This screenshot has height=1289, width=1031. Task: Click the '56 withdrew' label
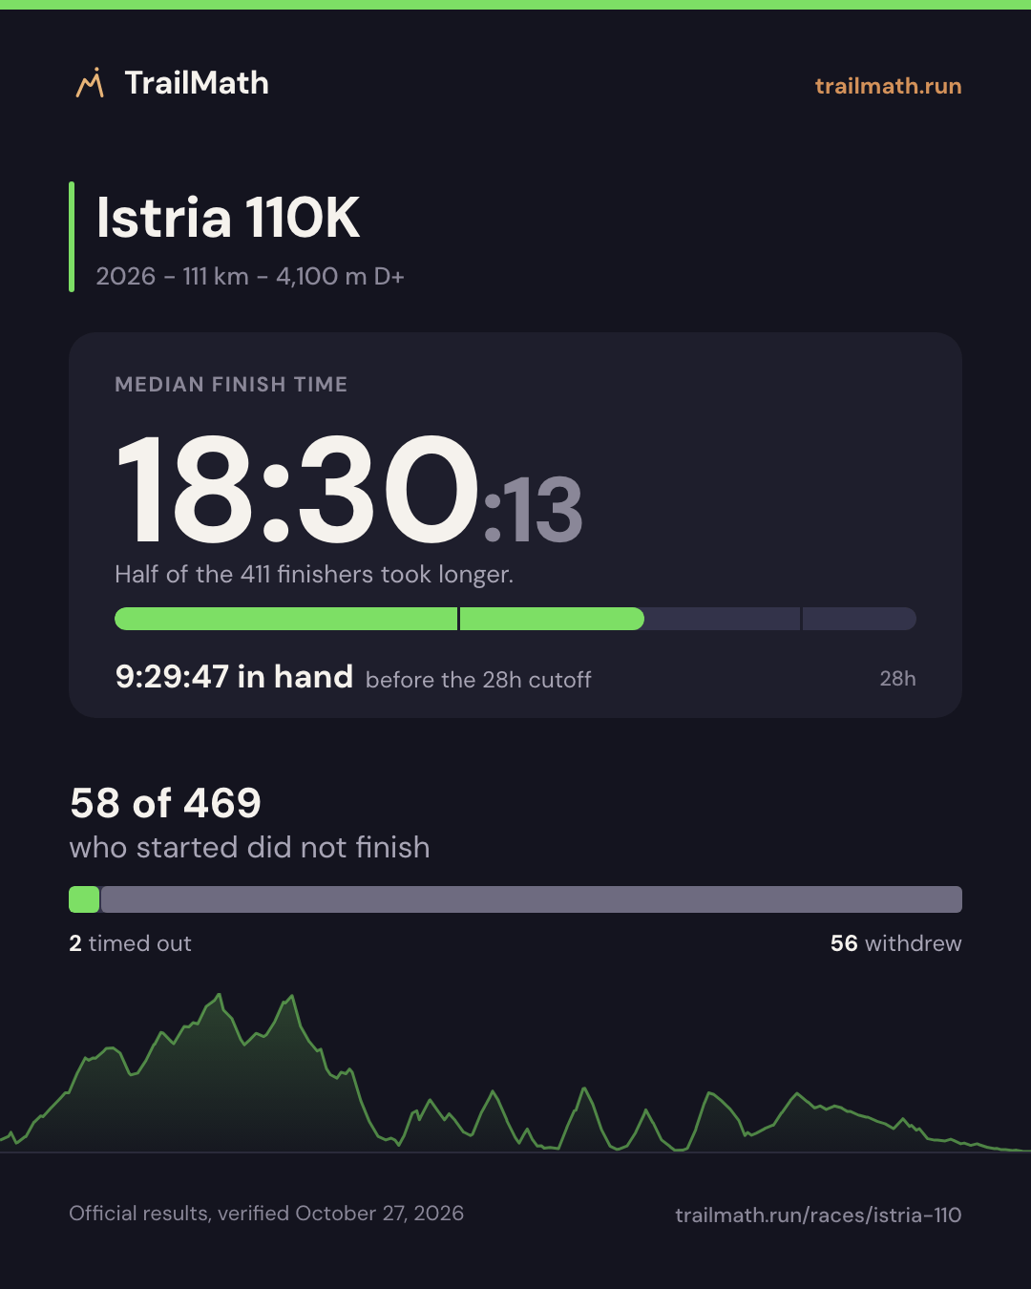pos(895,943)
